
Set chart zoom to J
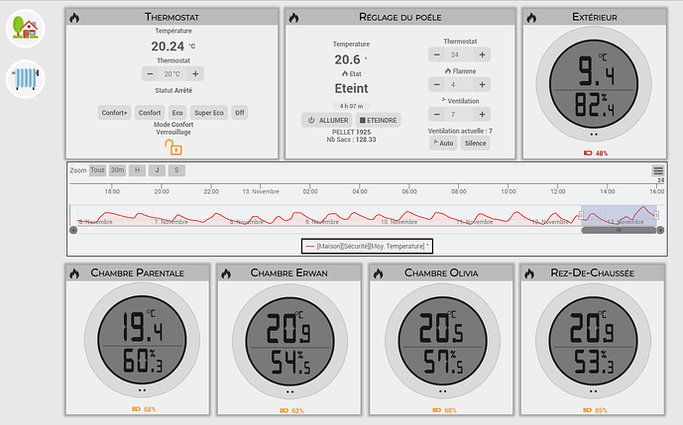(157, 170)
